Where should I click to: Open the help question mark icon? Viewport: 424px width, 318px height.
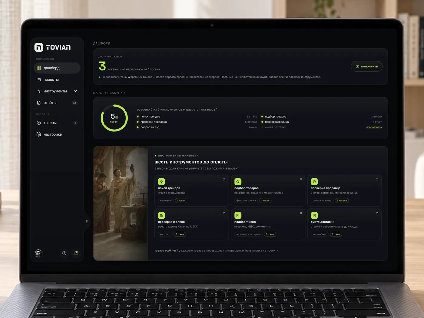click(64, 253)
